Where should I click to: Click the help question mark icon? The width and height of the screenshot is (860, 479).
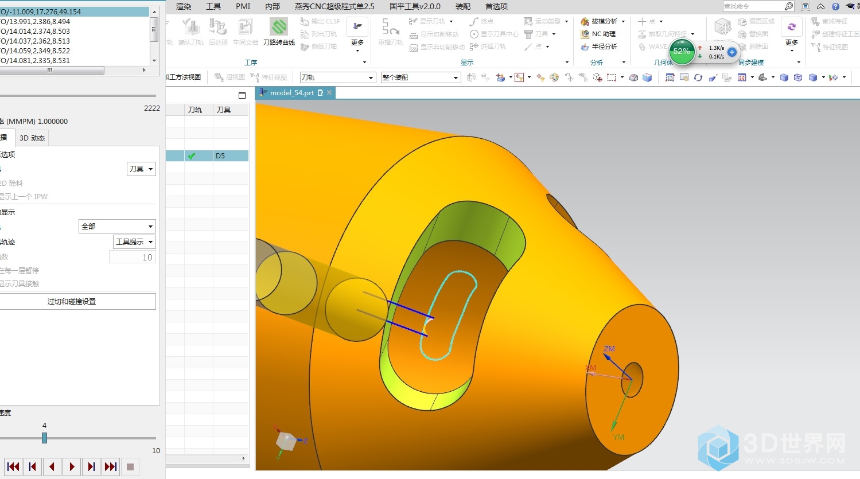click(x=835, y=6)
